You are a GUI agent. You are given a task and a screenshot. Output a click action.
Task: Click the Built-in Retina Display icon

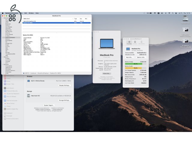pos(28,81)
